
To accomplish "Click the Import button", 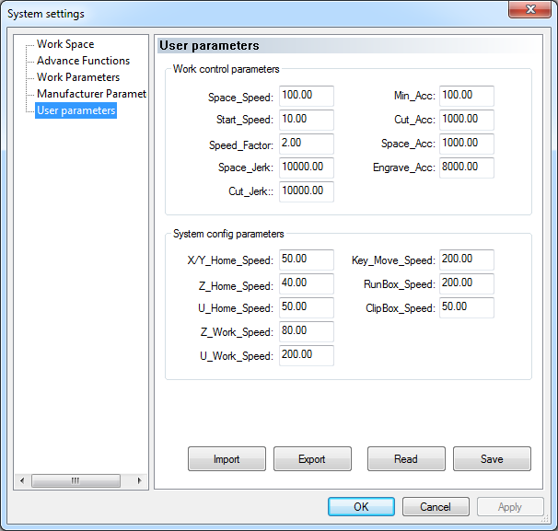I will pyautogui.click(x=227, y=459).
